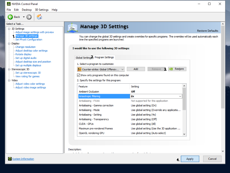Select the Antialiasing - Mode row
Screen dimensions: 230x173
click(x=130, y=110)
